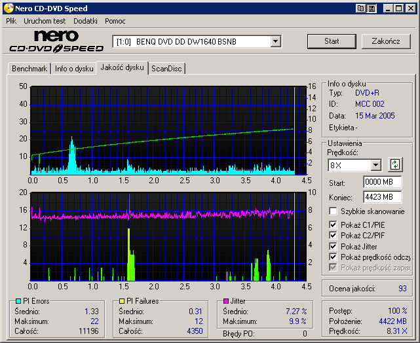Image resolution: width=420 pixels, height=343 pixels.
Task: Open the 8X speed dropdown
Action: pyautogui.click(x=376, y=165)
